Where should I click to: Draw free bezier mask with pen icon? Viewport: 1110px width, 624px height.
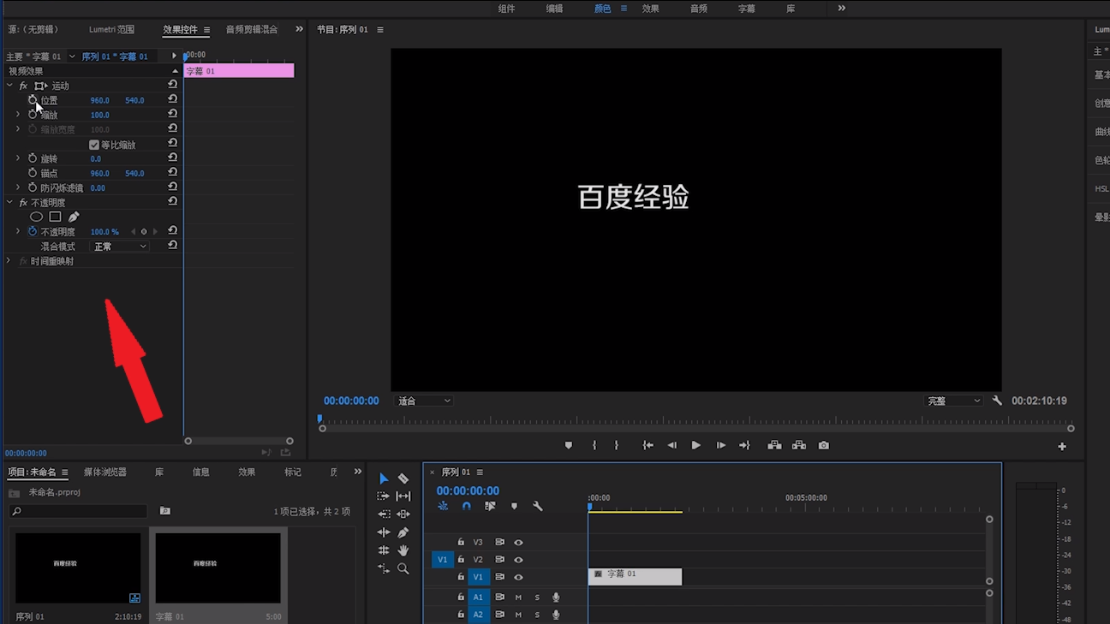click(x=74, y=217)
